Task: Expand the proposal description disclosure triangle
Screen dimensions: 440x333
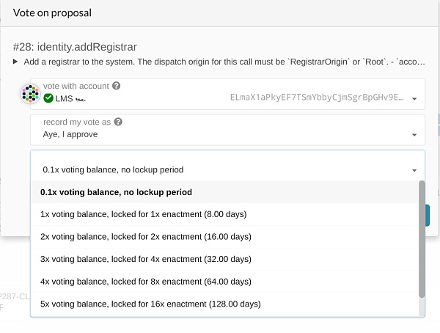Action: 16,62
